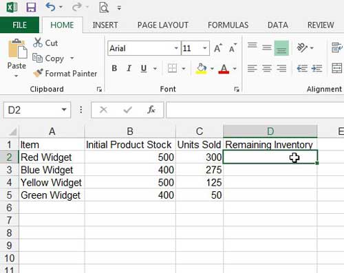Select the Red Widget cell
Viewport: 344px width, 273px height.
52,157
